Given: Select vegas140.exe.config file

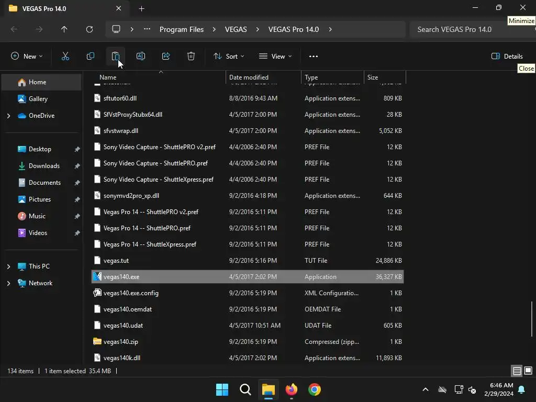Looking at the screenshot, I should click(248, 293).
